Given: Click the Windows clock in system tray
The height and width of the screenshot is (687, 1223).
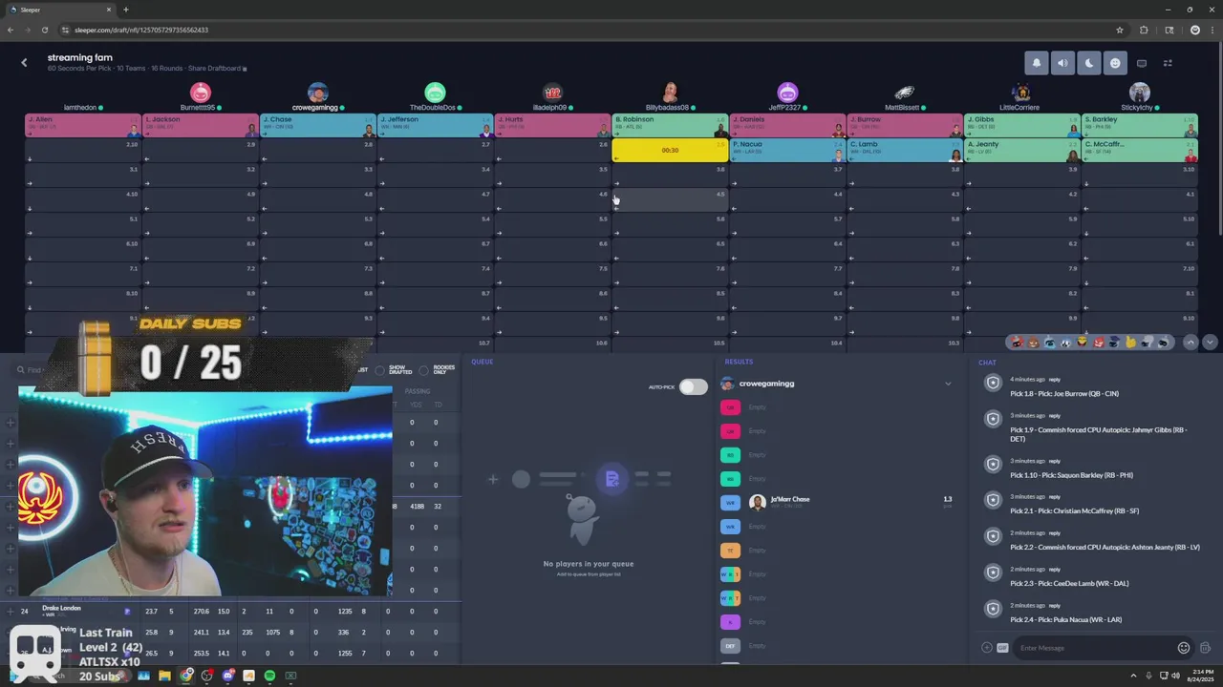Looking at the screenshot, I should click(x=1199, y=676).
